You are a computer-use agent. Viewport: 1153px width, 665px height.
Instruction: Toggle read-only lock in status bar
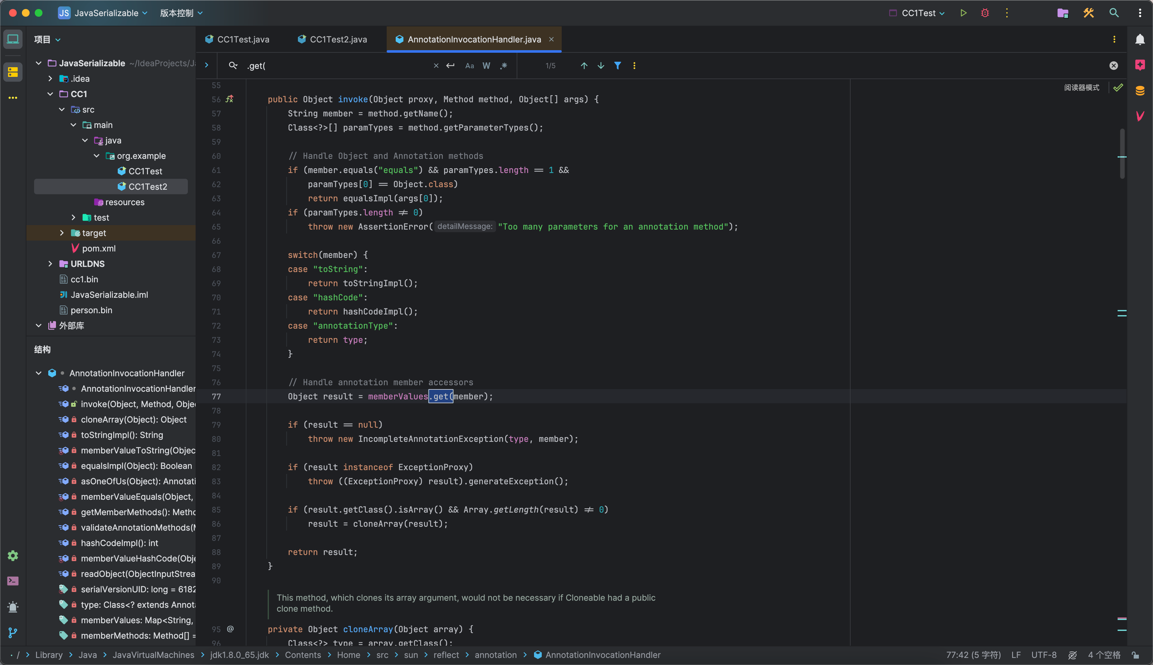coord(1135,655)
